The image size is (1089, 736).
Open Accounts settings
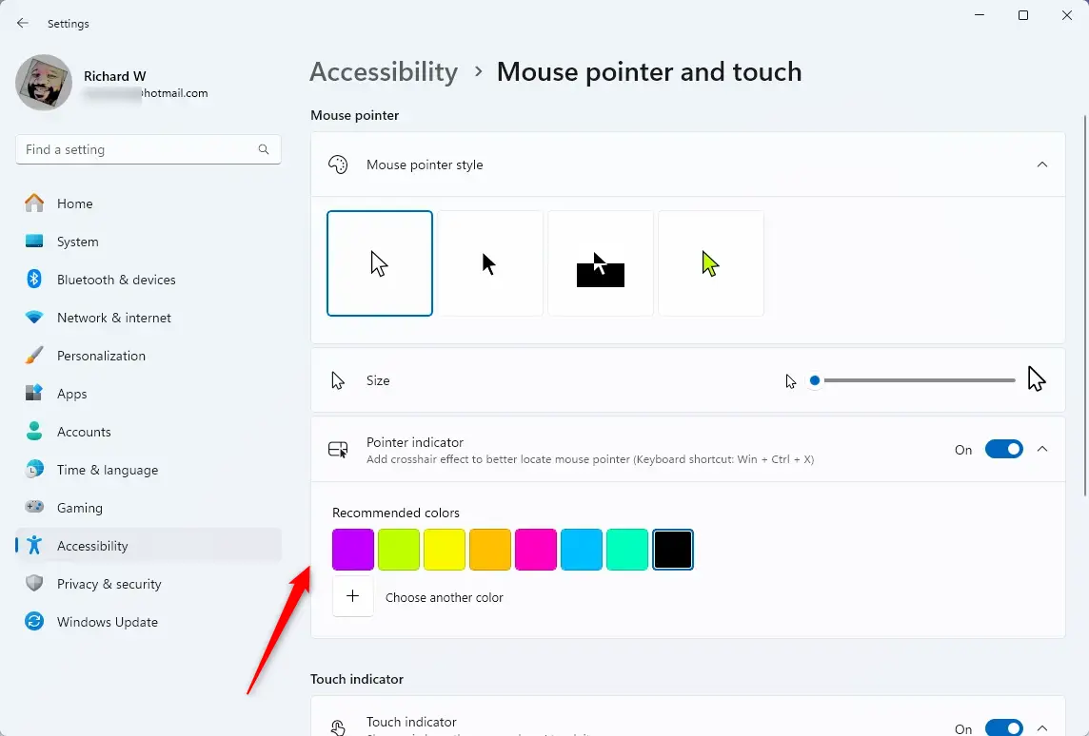148,432
